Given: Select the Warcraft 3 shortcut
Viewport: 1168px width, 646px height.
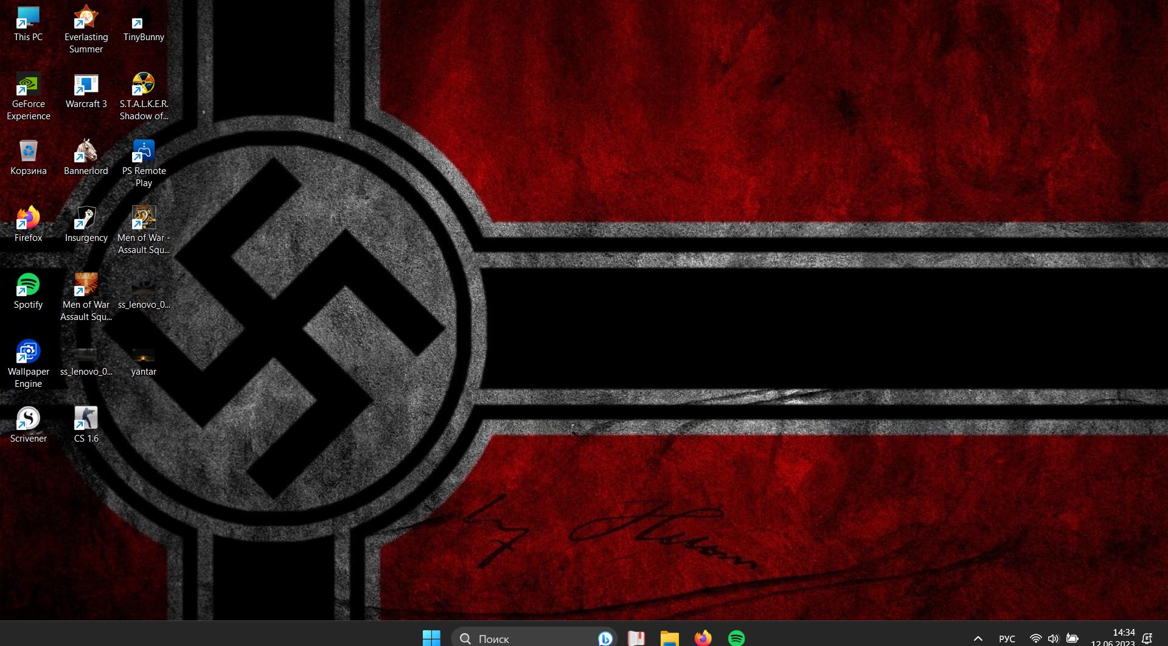Looking at the screenshot, I should pyautogui.click(x=86, y=91).
